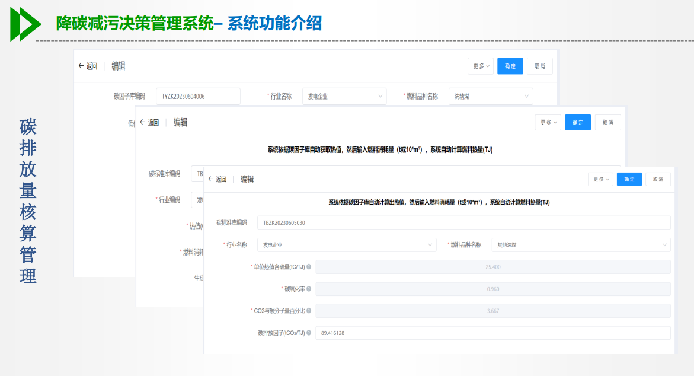Screen dimensions: 694x376
Task: Open help icon beside 碳排放因子(tCO₂/TJ)
Action: point(309,333)
